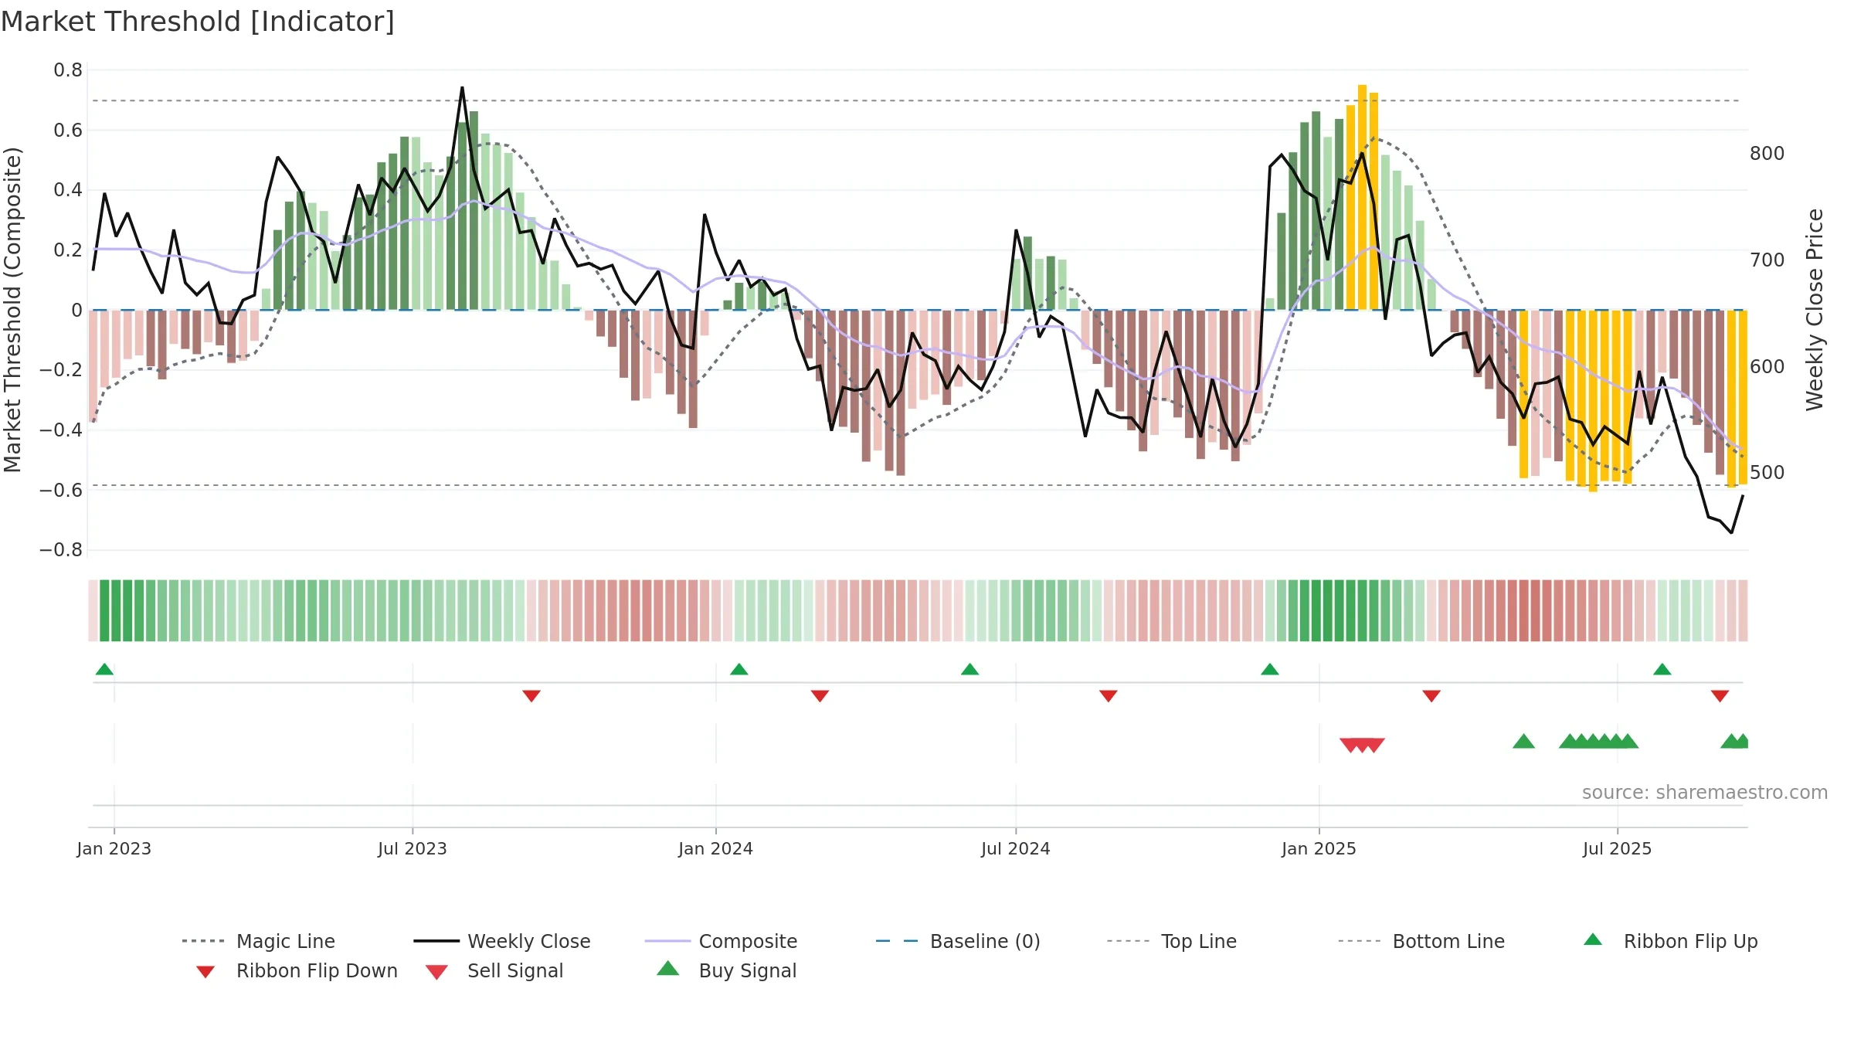Click the 500 right axis price label
The image size is (1854, 1043).
1767,473
